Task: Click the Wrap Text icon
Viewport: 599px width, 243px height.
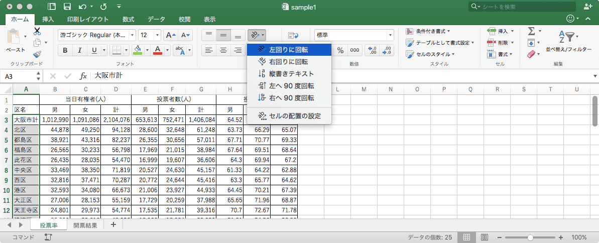Action: (x=293, y=35)
